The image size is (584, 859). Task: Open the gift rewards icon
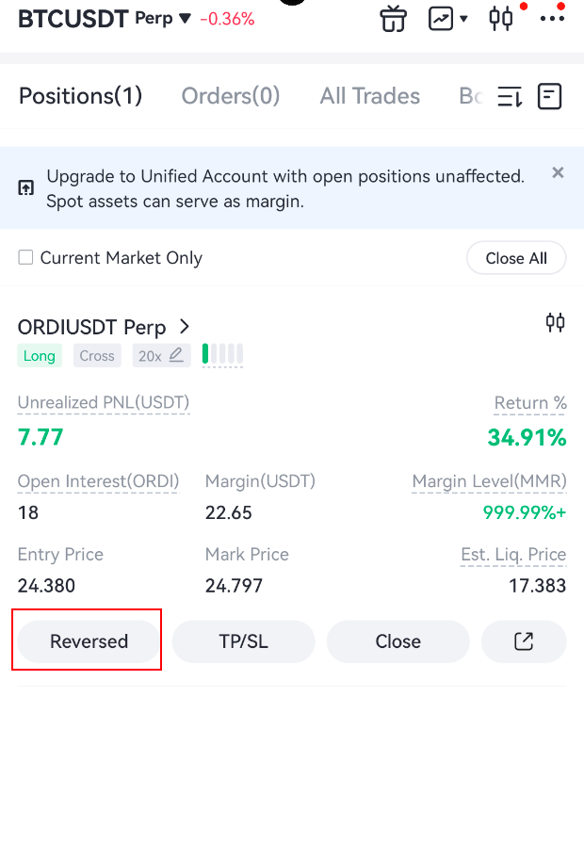click(393, 18)
